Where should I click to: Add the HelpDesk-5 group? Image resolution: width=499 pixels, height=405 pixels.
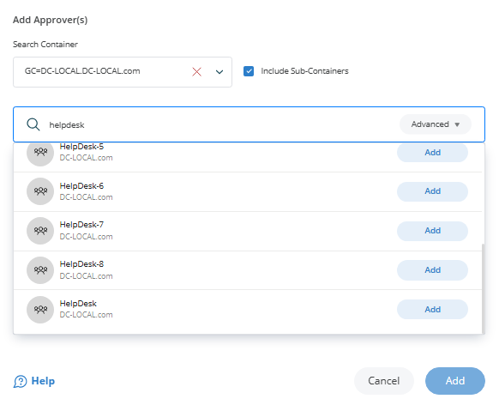tap(432, 153)
